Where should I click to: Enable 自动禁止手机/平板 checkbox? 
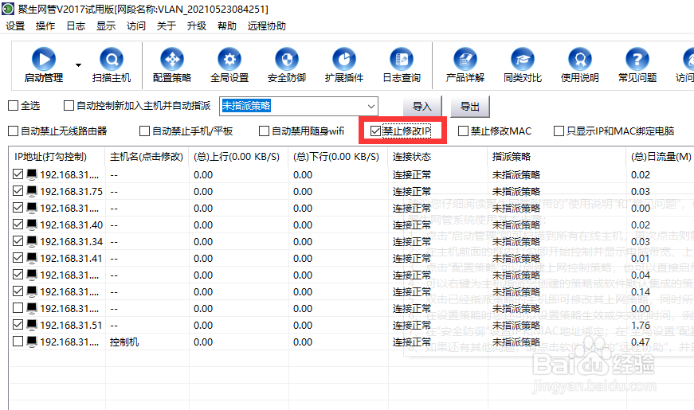(144, 131)
